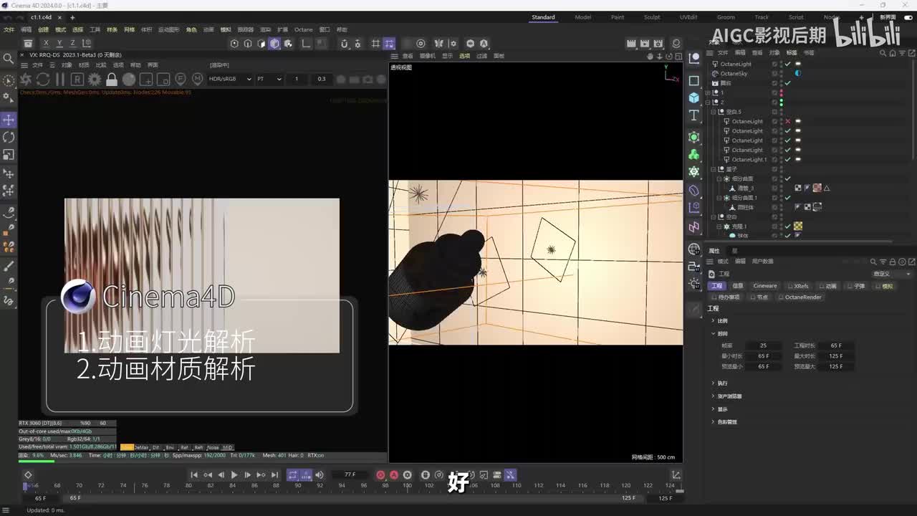The width and height of the screenshot is (917, 516).
Task: Go to end of animation
Action: (274, 475)
